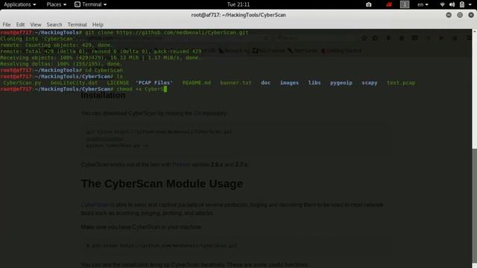477x268 pixels.
Task: Click banner.txt in ls output
Action: coord(236,83)
